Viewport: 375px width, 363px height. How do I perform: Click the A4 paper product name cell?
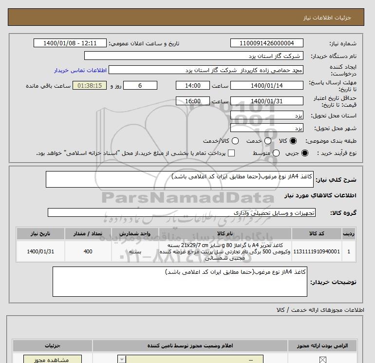(225, 251)
